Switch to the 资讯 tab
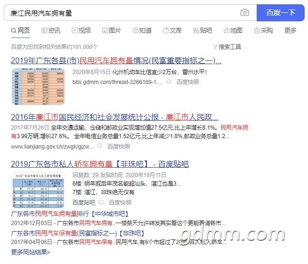308x264 pixels. pos(51,30)
